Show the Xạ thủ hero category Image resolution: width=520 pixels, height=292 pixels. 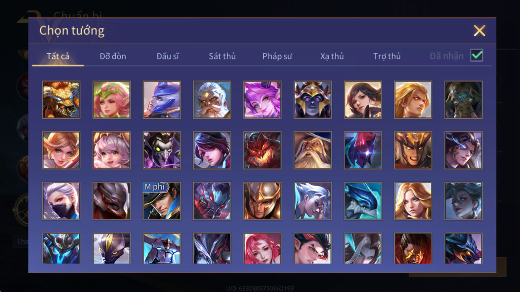click(x=332, y=56)
